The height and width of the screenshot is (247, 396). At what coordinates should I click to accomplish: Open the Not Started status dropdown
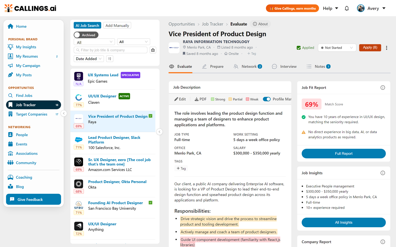coord(337,48)
